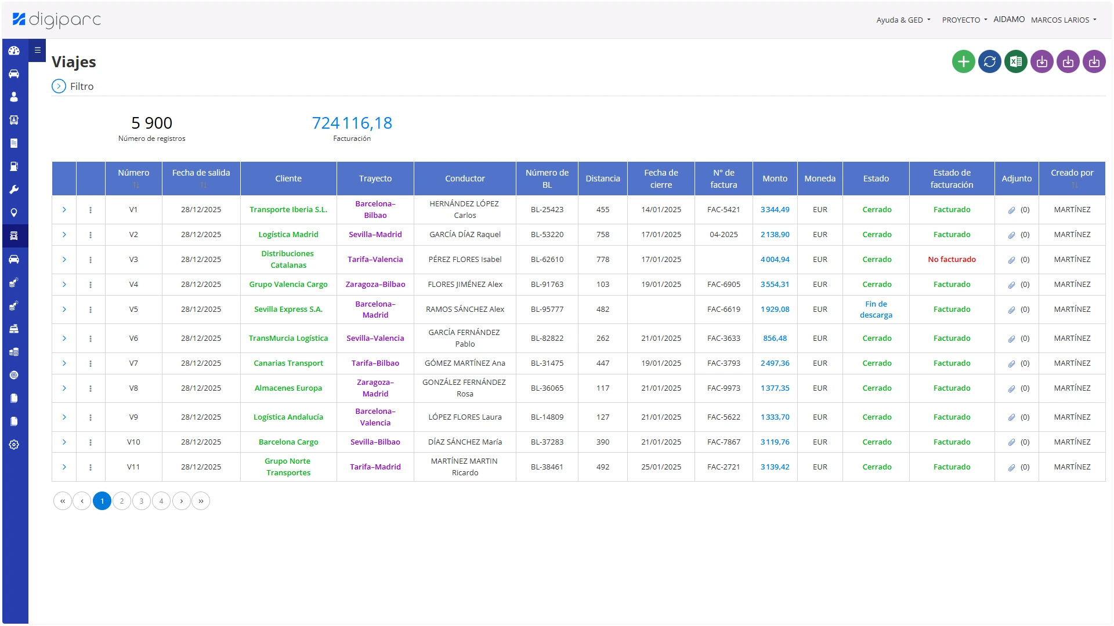Open the MARCOS LARIOS user dropdown

pos(1063,20)
